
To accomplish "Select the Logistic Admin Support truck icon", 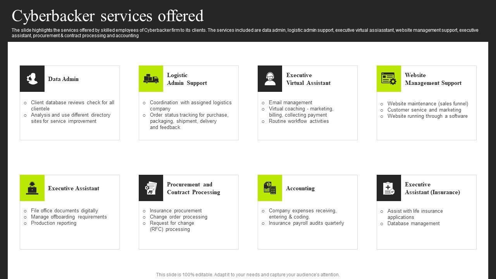I will point(151,79).
